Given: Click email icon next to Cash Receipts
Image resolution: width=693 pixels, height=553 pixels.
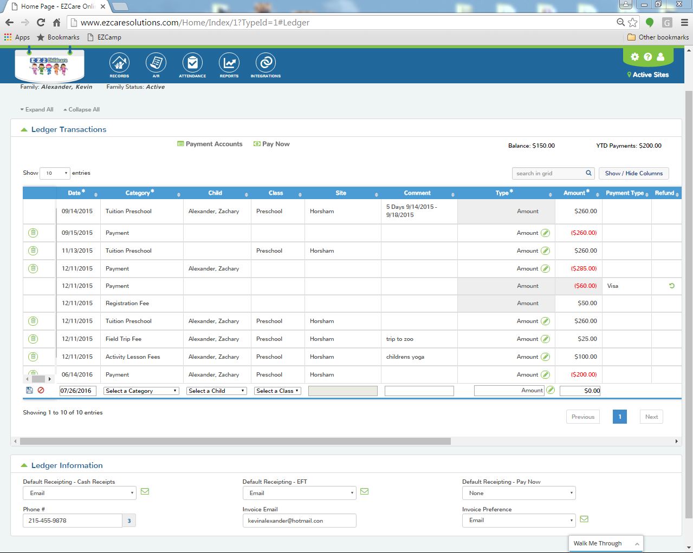Looking at the screenshot, I should [x=145, y=492].
